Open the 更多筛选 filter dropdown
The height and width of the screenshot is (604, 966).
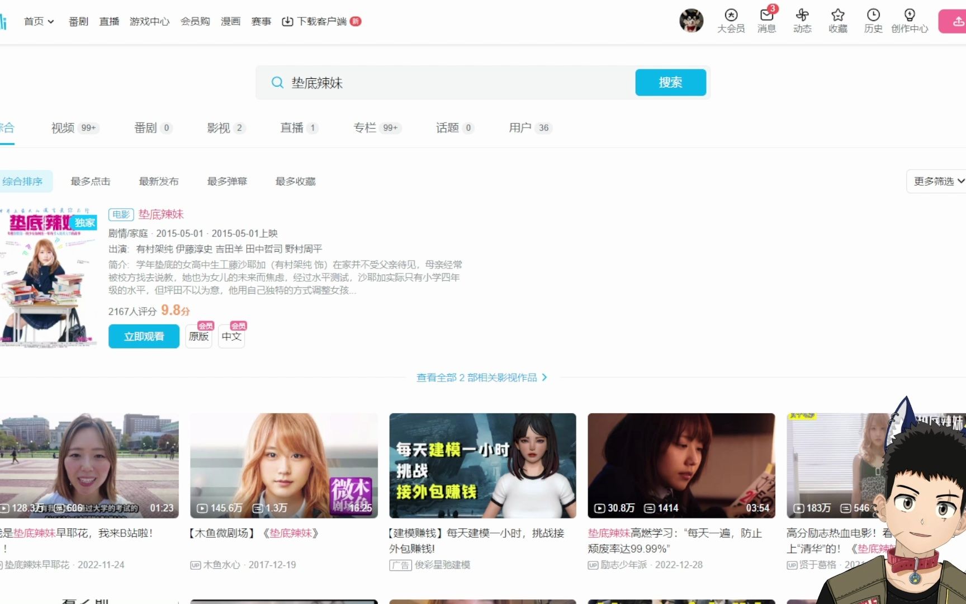(x=936, y=181)
